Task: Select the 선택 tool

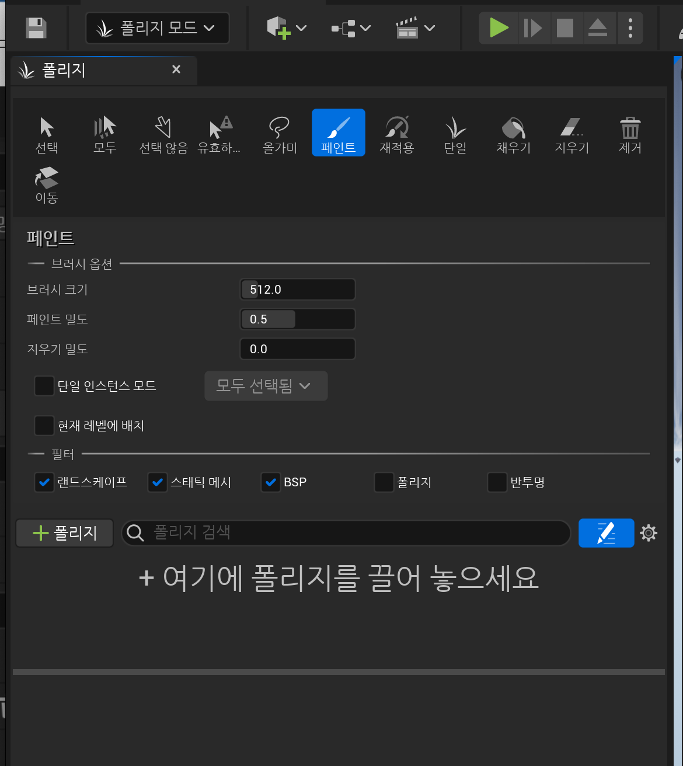Action: tap(47, 133)
